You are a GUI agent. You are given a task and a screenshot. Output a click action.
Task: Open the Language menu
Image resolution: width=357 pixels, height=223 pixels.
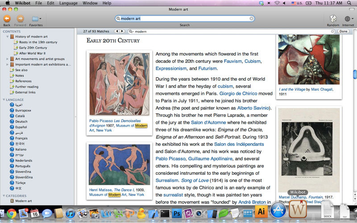click(x=68, y=3)
